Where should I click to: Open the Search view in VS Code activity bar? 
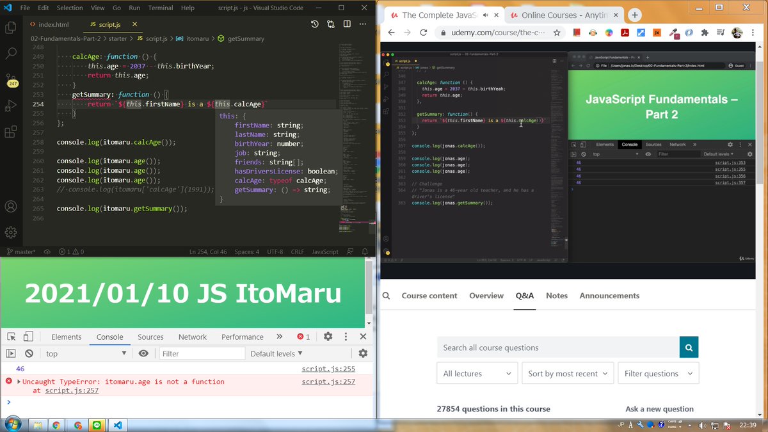coord(10,54)
